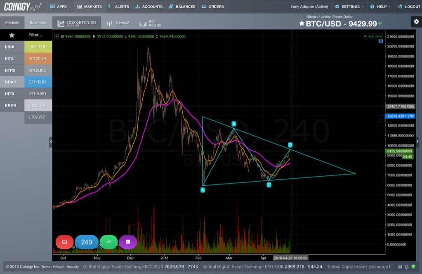422x274 pixels.
Task: Open the BALANCES menu
Action: tap(182, 7)
